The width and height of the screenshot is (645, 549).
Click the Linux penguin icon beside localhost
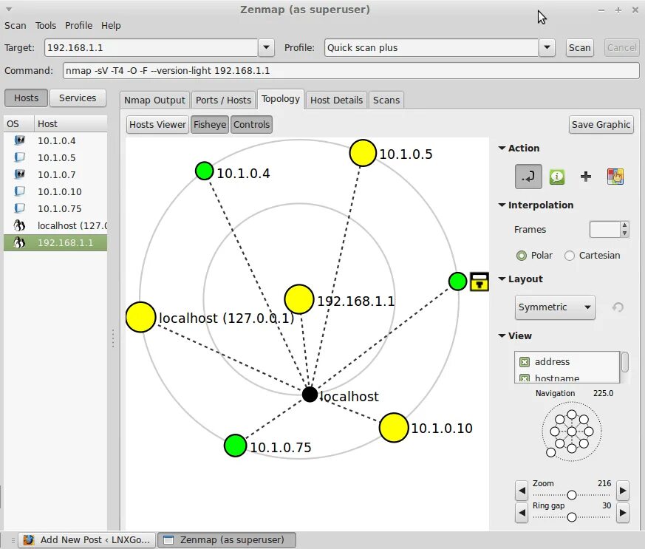[19, 225]
